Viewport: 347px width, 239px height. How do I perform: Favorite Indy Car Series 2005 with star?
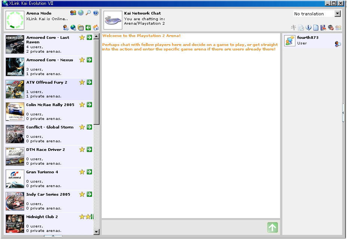pos(82,194)
